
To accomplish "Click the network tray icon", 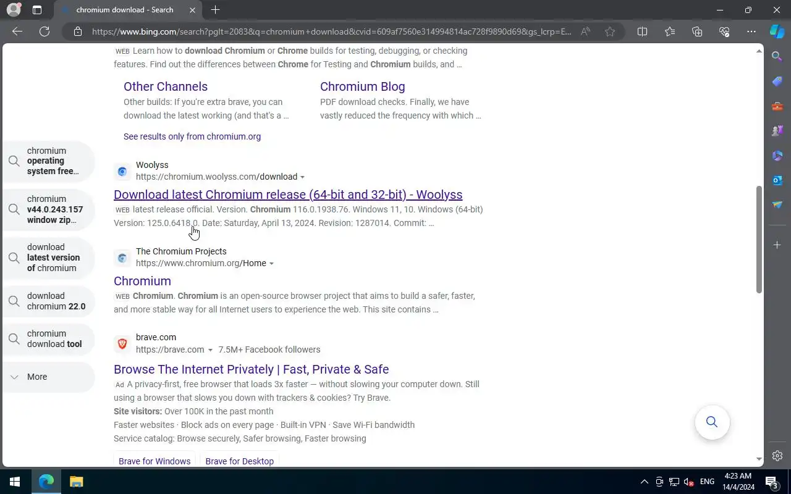I will (674, 482).
